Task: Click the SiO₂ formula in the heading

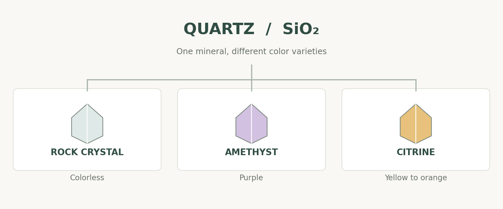Action: tap(301, 29)
